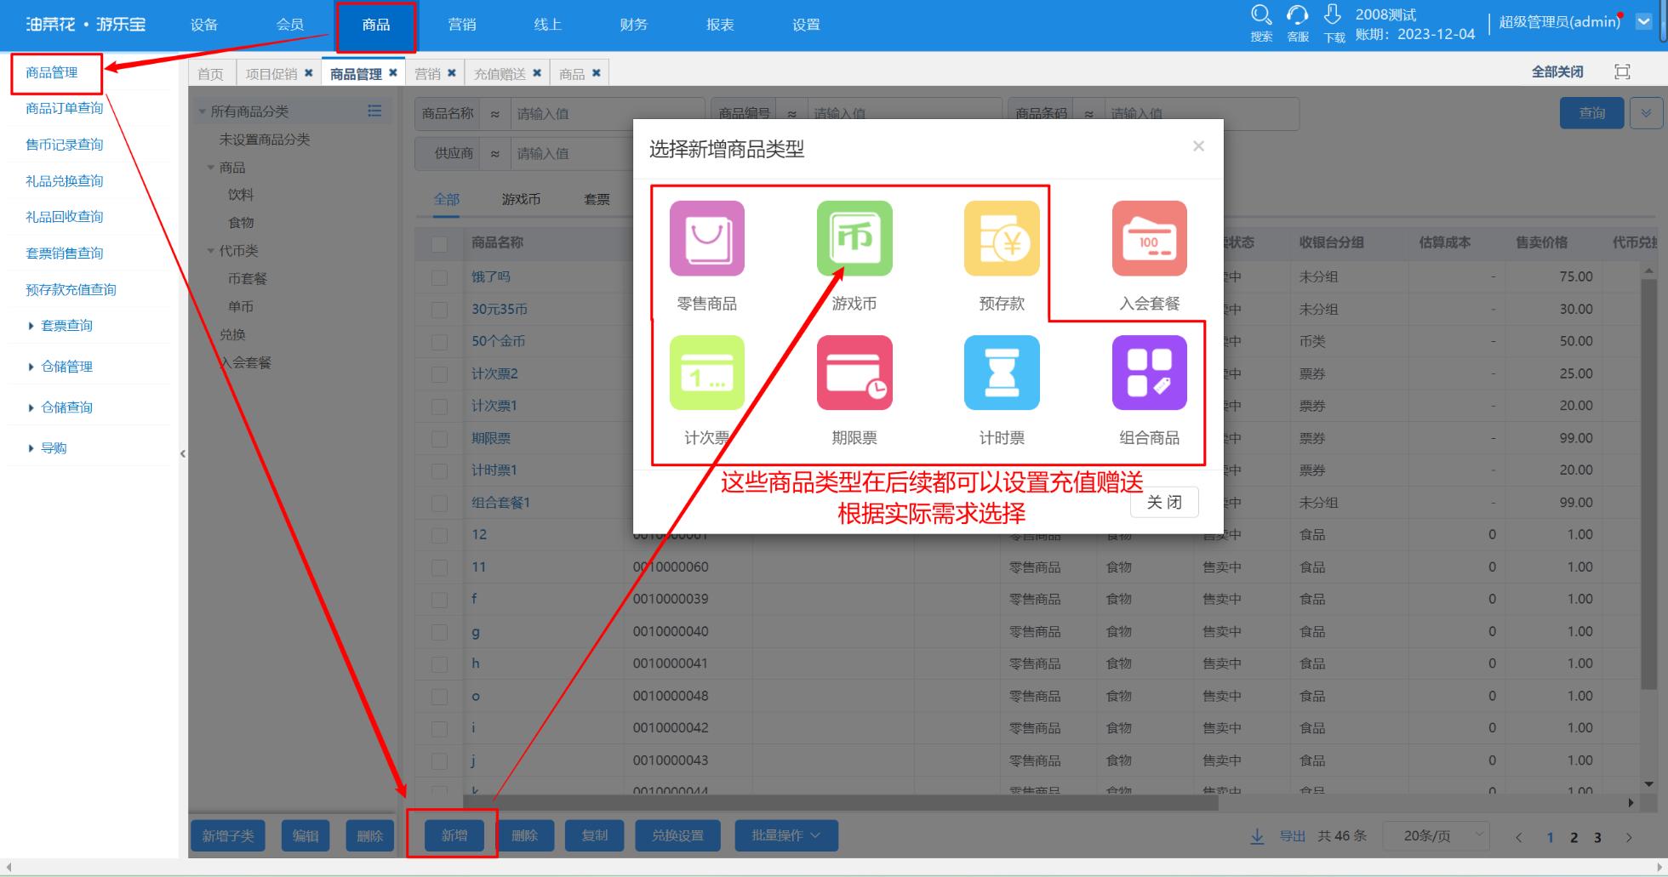This screenshot has height=877, width=1668.
Task: Expand advanced search chevron beside 查询
Action: [x=1646, y=113]
